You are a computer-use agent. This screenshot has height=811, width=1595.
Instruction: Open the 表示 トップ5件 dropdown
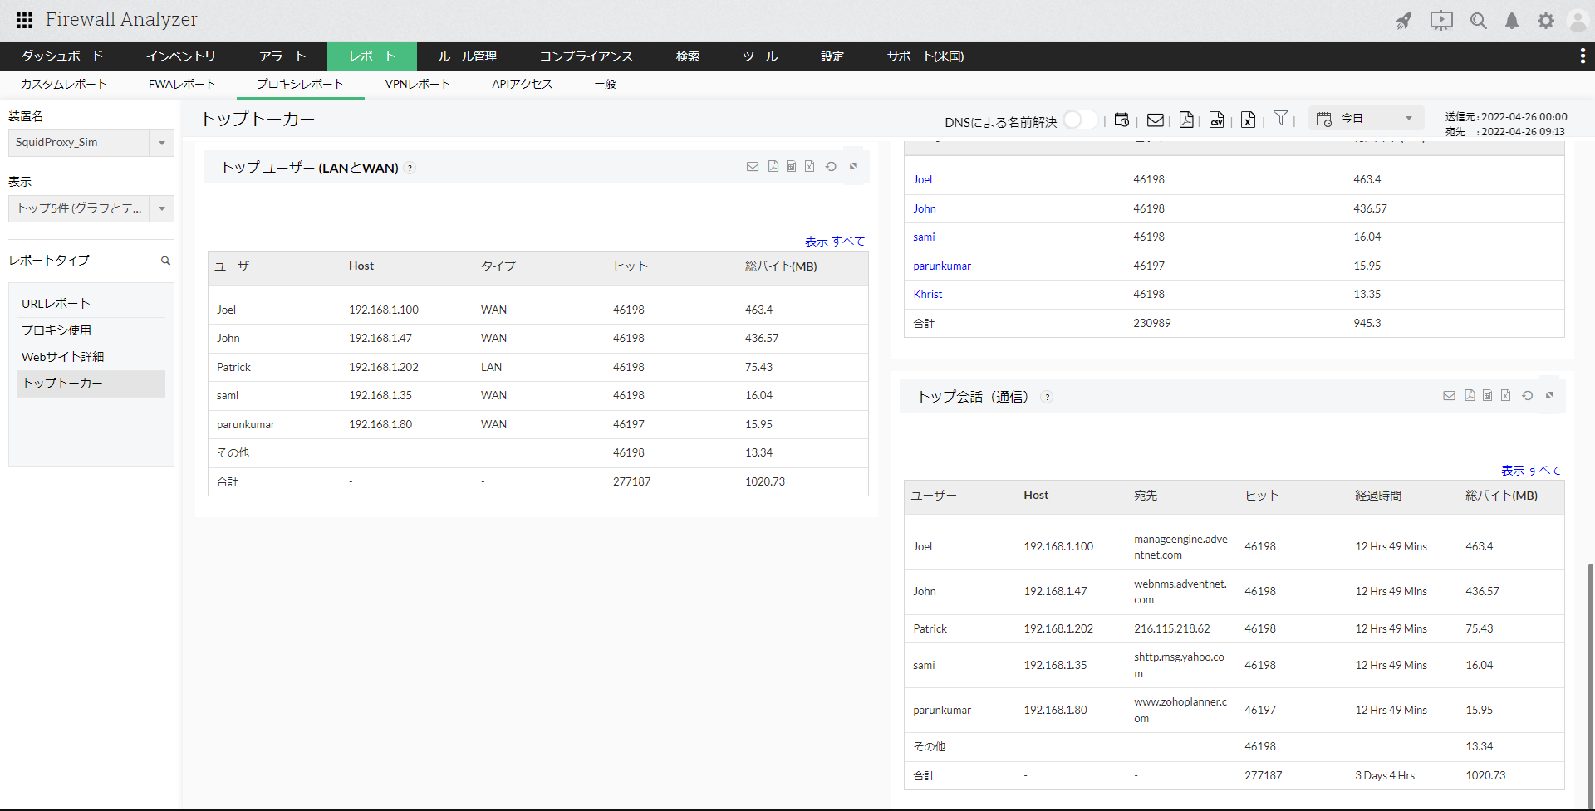coord(162,208)
